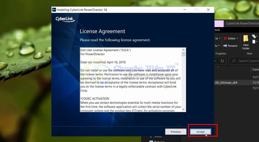Click the Rename icon in the ribbon

tap(225, 46)
